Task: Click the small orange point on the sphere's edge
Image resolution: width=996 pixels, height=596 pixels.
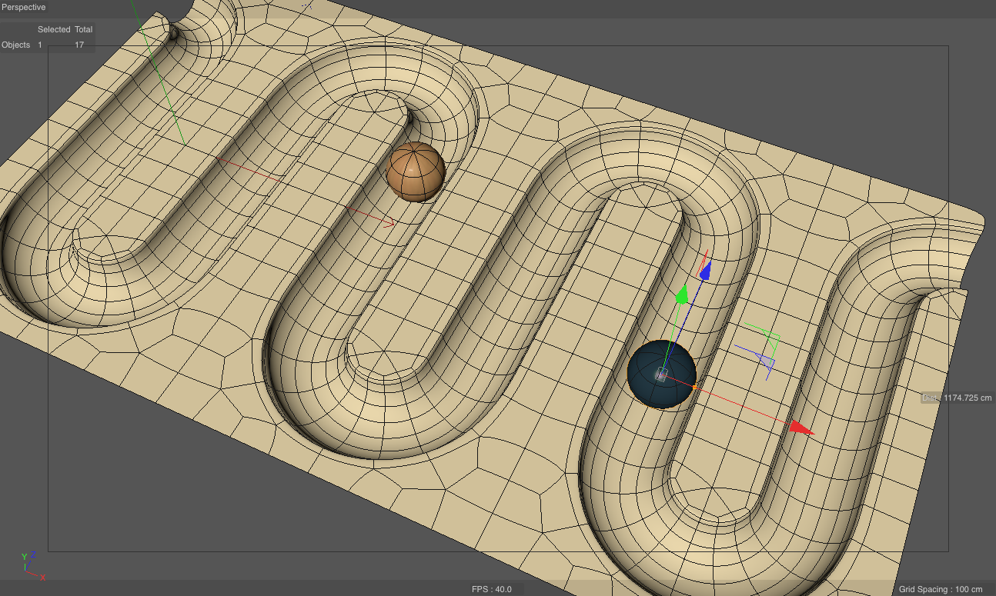Action: 694,387
